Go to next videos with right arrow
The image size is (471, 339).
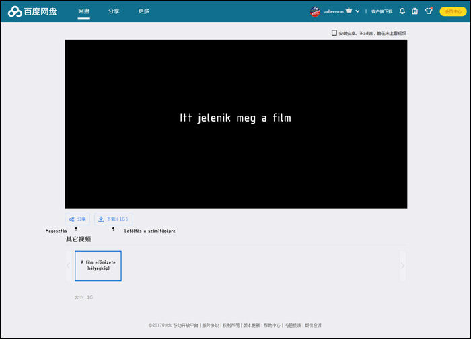[x=402, y=266]
